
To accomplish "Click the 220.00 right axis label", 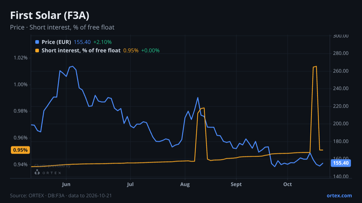I will pyautogui.click(x=341, y=106).
